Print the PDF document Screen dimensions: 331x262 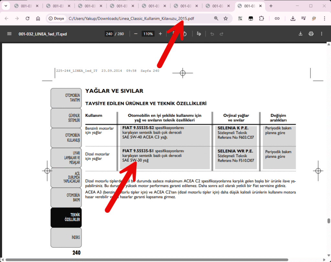[311, 34]
